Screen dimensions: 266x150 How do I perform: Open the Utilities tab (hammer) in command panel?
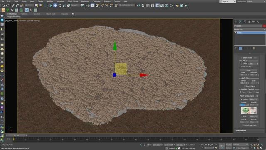pyautogui.click(x=258, y=22)
